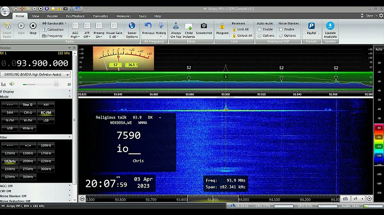The width and height of the screenshot is (384, 215).
Task: Open the Favourites tab
Action: pyautogui.click(x=100, y=16)
